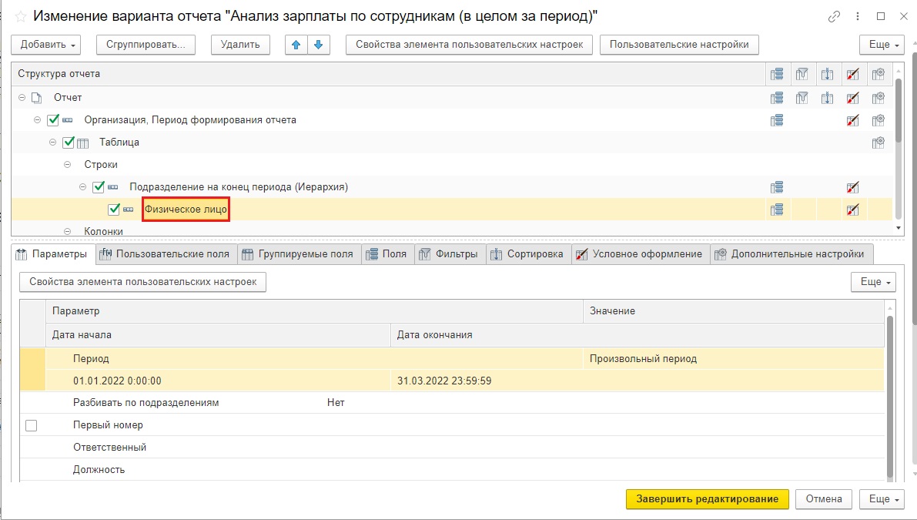Open the top toolbar Еще menu

pyautogui.click(x=882, y=45)
